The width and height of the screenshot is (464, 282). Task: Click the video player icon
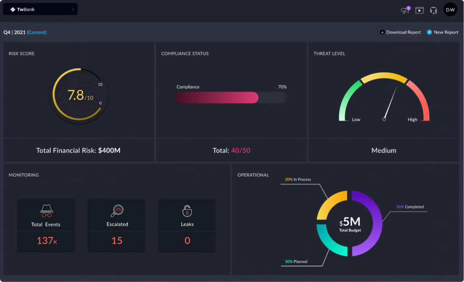point(420,10)
